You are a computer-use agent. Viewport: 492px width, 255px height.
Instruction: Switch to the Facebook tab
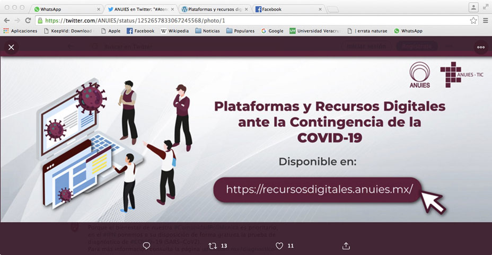(x=286, y=9)
